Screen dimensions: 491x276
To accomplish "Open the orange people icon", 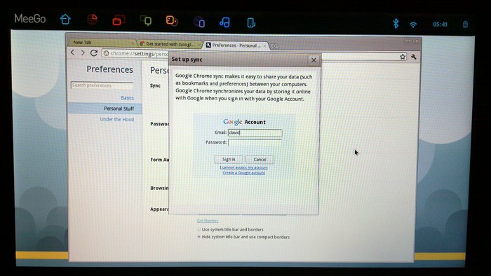I will click(172, 20).
